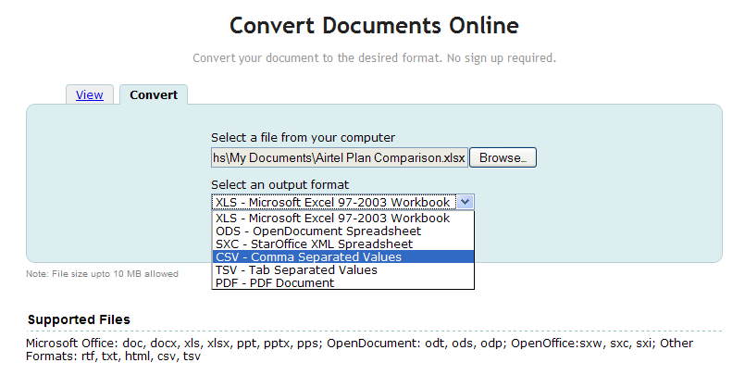Click the file path field showing Airtel Plan Comparison.xlsx
This screenshot has width=745, height=375.
click(x=339, y=157)
